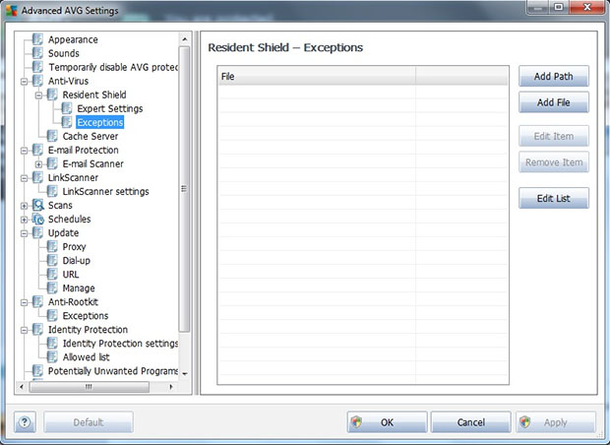
Task: Click the tree horizontal scrollbar thumb
Action: [90, 387]
